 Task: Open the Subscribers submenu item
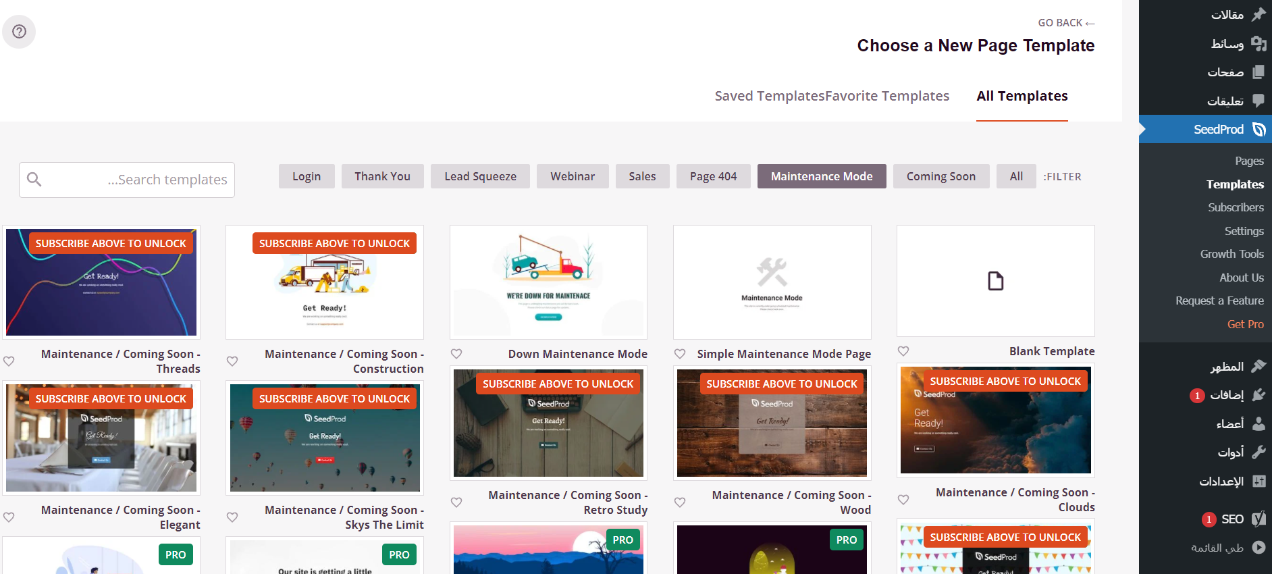coord(1236,207)
